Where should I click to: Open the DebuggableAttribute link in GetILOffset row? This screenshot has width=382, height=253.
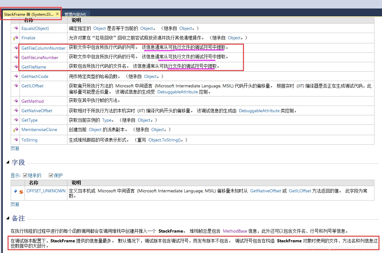coord(177,92)
